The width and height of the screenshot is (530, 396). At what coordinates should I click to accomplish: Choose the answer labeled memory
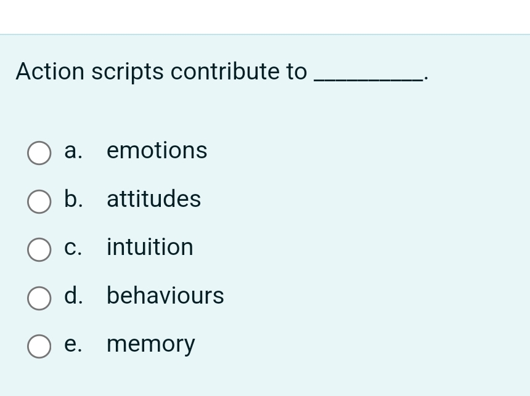(150, 344)
